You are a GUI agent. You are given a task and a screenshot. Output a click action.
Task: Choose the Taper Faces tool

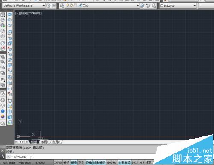(x=10, y=60)
